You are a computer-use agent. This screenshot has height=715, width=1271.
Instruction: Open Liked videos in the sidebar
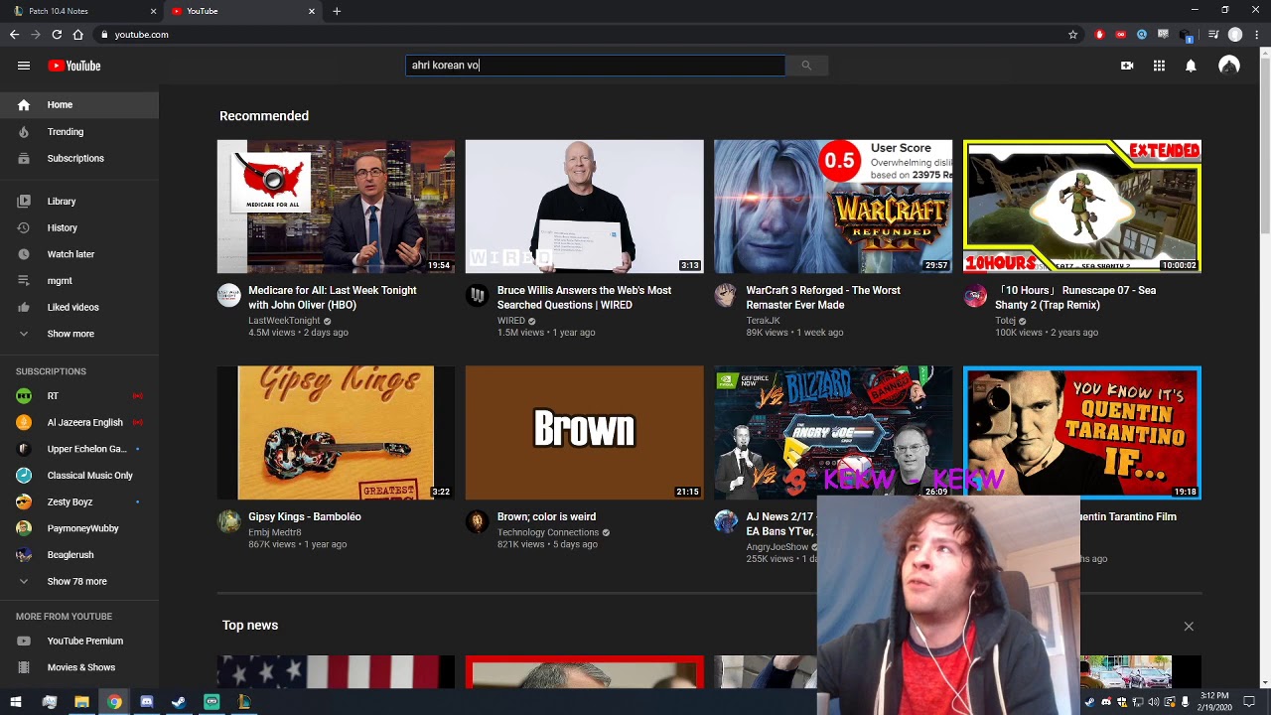79,308
